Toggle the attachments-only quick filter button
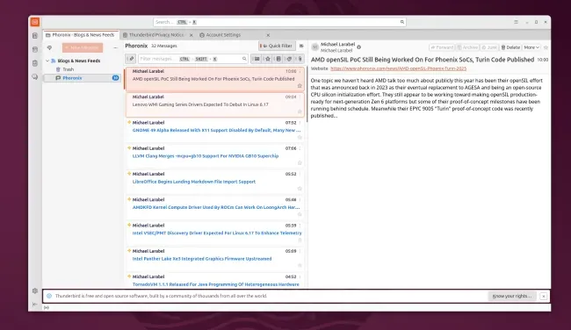Screen dimensions: 571x330 pyautogui.click(x=300, y=59)
